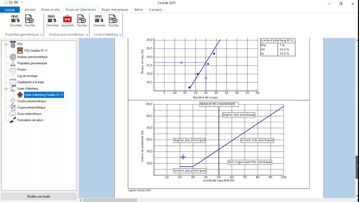The image size is (359, 202).
Task: Click the Courbe pressiométrique tree icon
Action: click(13, 101)
